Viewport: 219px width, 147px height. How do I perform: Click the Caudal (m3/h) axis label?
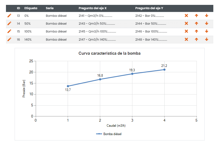(x=116, y=126)
